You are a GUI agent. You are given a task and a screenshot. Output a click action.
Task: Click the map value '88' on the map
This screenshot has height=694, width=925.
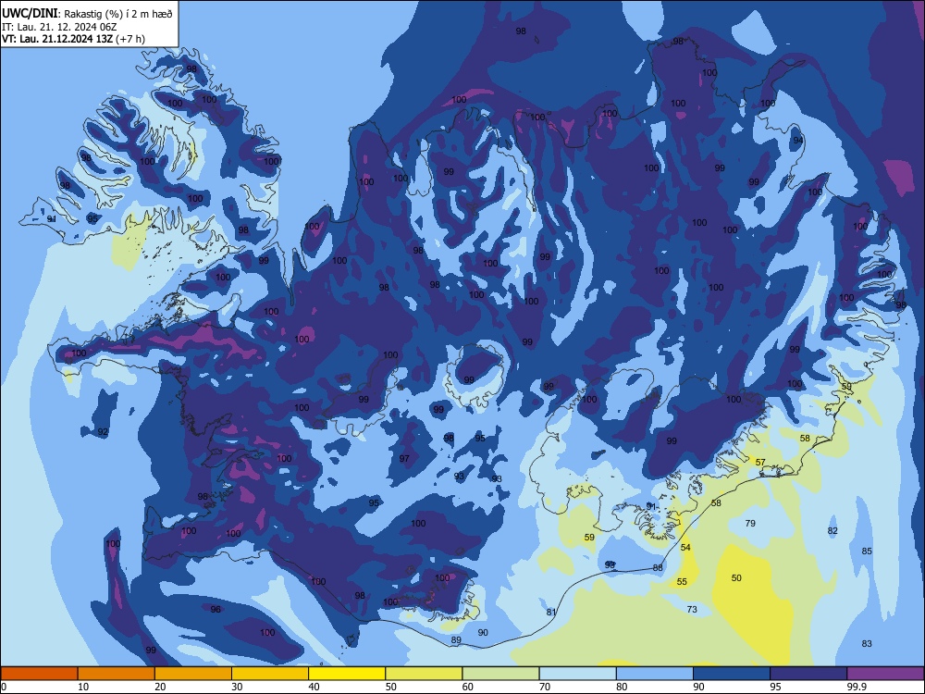(x=658, y=567)
